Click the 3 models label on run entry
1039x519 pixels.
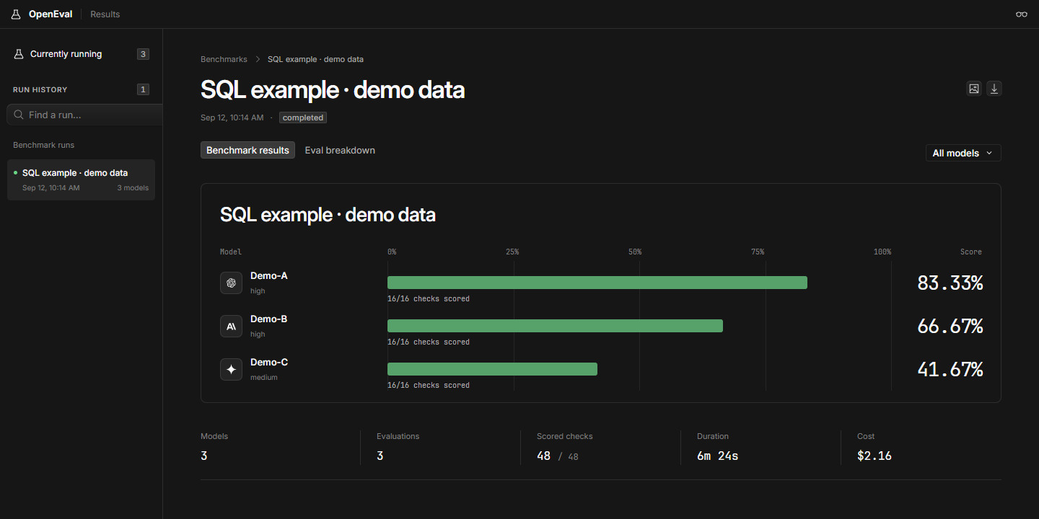pyautogui.click(x=133, y=188)
